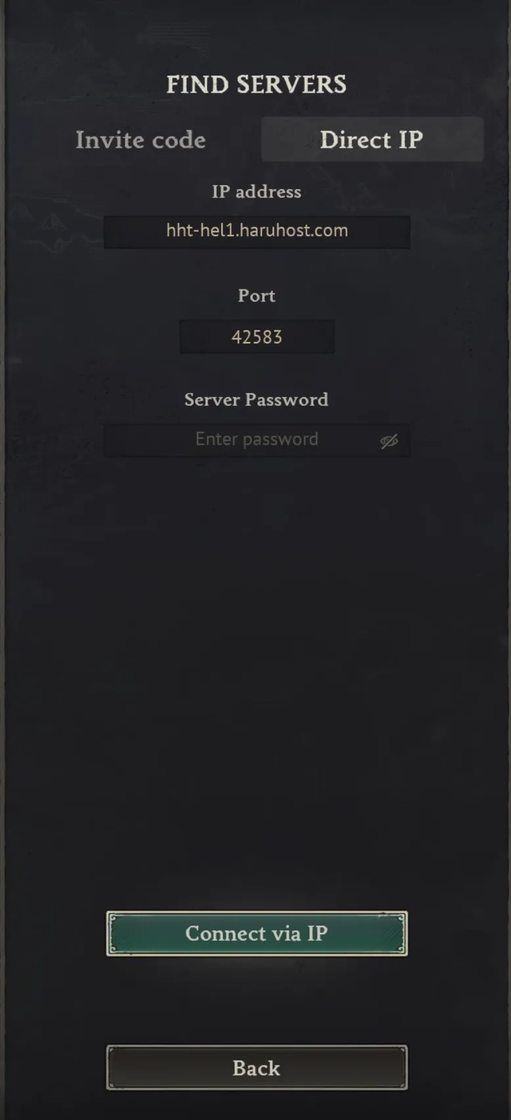Place cursor in the 42583 port value

point(257,337)
